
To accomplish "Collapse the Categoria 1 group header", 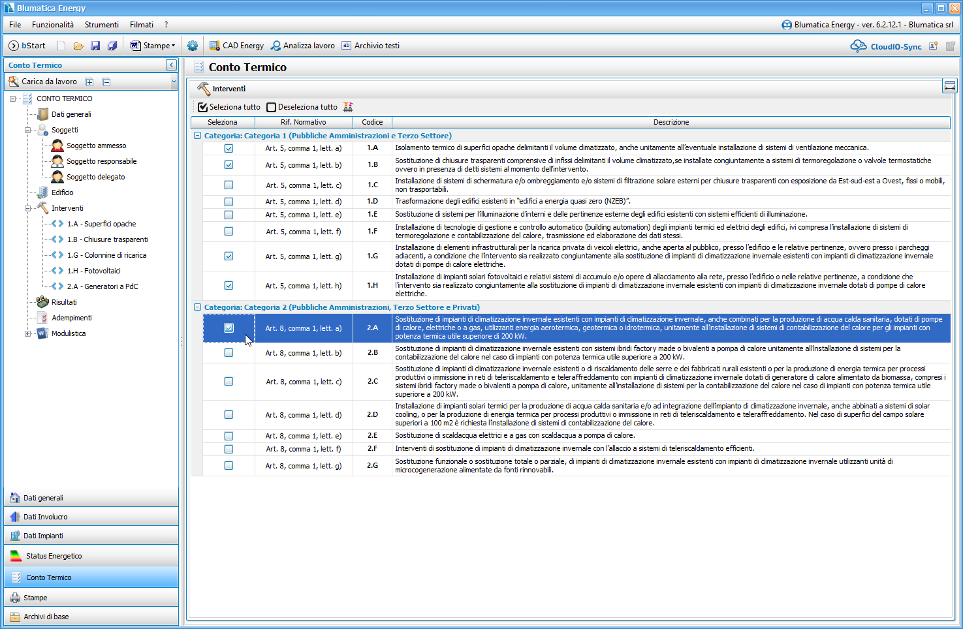I will tap(197, 136).
